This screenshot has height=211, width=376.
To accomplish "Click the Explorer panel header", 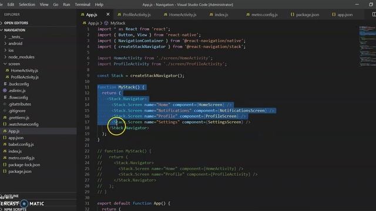I will 12,15.
